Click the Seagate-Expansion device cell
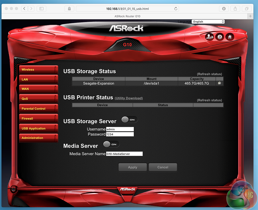This screenshot has width=258, height=210. [99, 83]
